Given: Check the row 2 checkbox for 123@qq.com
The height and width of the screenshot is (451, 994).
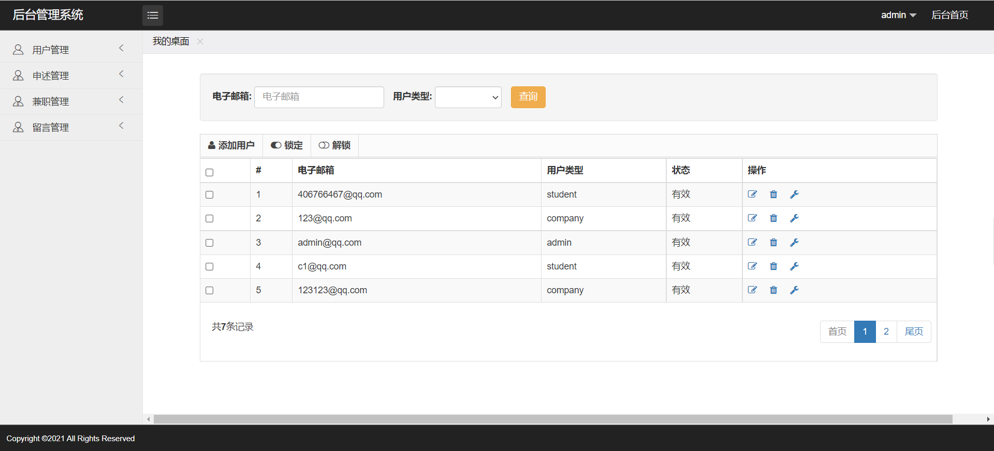Looking at the screenshot, I should (209, 218).
